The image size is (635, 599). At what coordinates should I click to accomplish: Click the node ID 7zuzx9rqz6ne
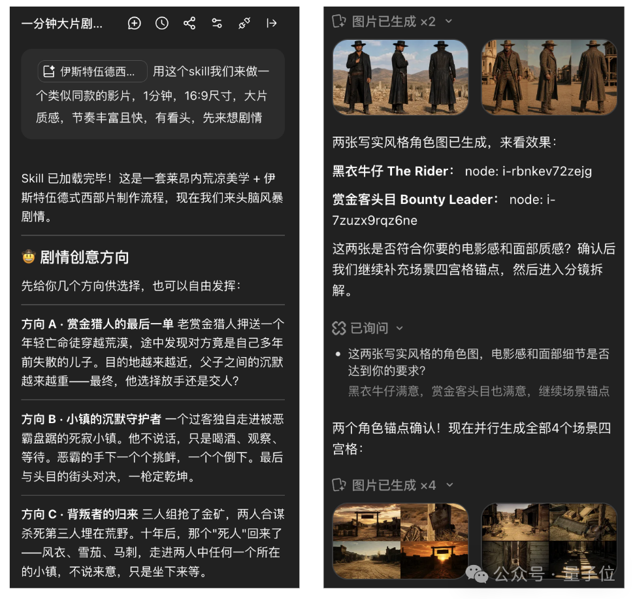pyautogui.click(x=374, y=220)
